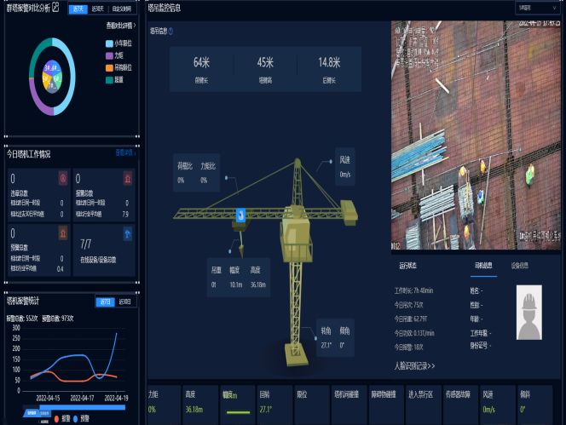Click the 塔机间碰撞 status tile
Image resolution: width=566 pixels, height=425 pixels.
point(349,404)
